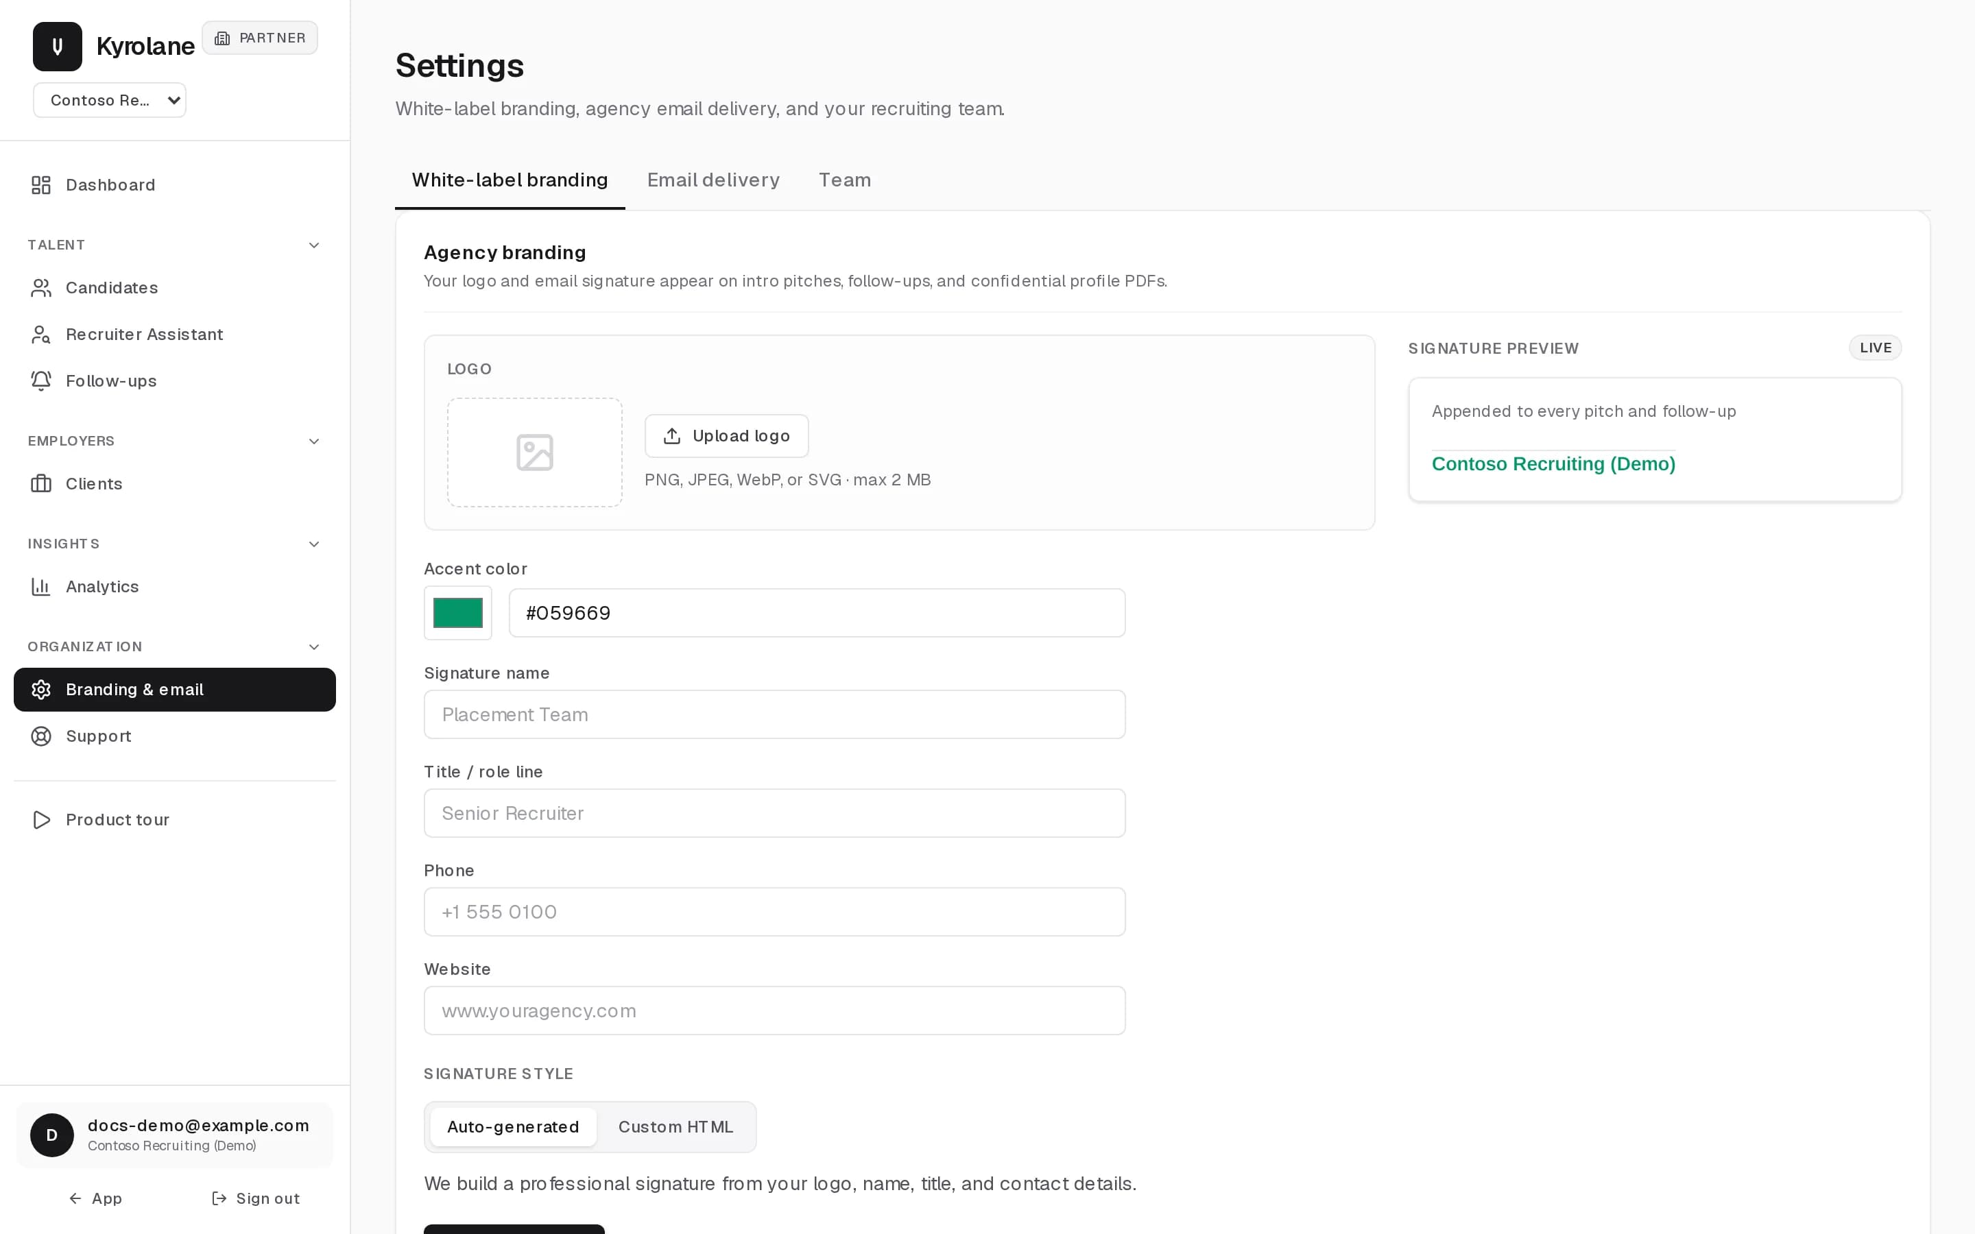Screen dimensions: 1975x1234
Task: Click docs-demo@example.com account card
Action: click(175, 1135)
